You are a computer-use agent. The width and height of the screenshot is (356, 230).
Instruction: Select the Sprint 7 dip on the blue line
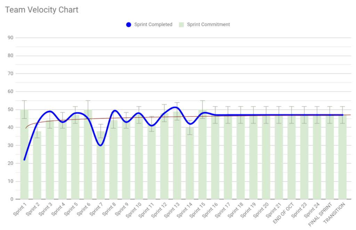(100, 145)
